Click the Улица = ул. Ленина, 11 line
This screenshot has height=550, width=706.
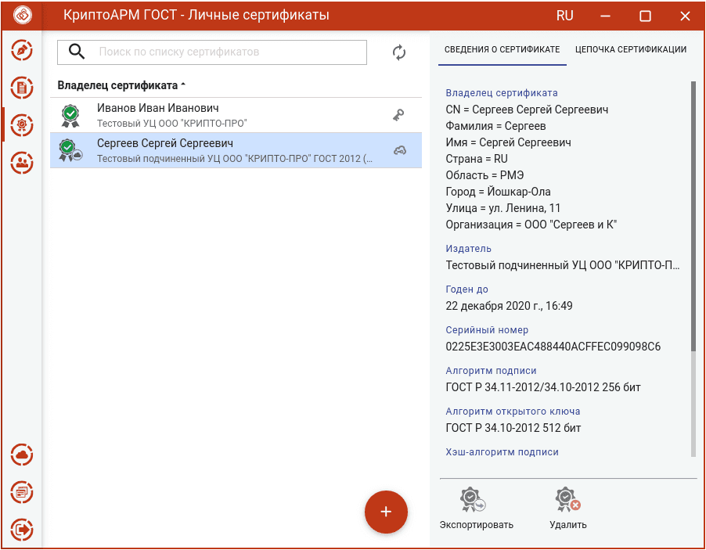[x=503, y=208]
